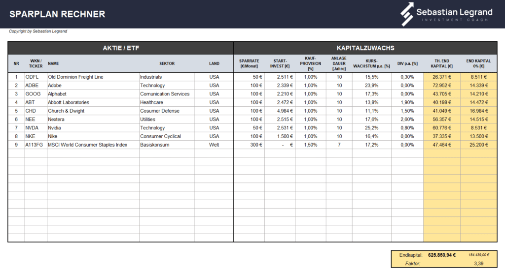The width and height of the screenshot is (505, 274).
Task: Select the Alphabet name cell
Action: [x=93, y=94]
